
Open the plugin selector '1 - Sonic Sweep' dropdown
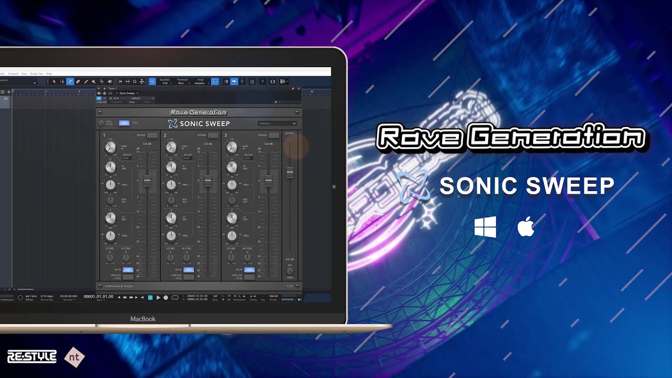128,93
